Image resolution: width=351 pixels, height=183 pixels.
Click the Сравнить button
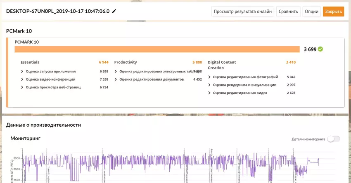coord(288,12)
